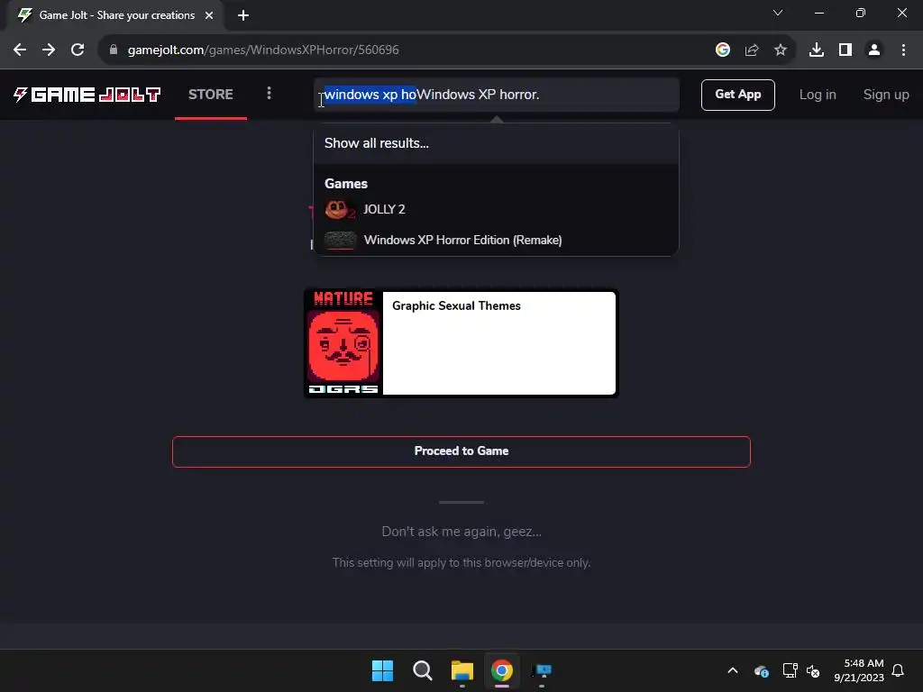923x692 pixels.
Task: Bookmark this page with the star
Action: [x=781, y=50]
